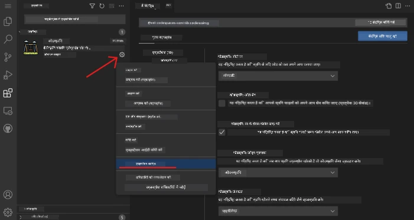Click the refresh extensions icon

(102, 6)
